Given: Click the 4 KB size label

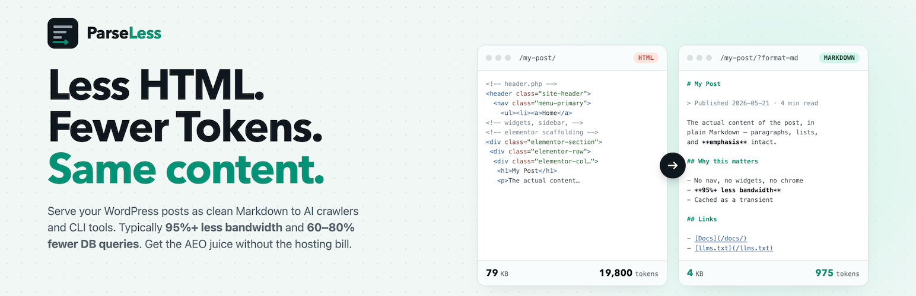Looking at the screenshot, I should click(695, 274).
